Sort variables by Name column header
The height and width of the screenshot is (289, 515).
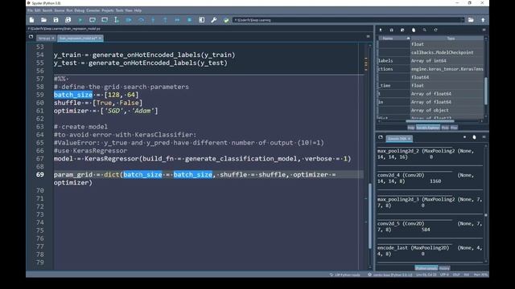[393, 39]
